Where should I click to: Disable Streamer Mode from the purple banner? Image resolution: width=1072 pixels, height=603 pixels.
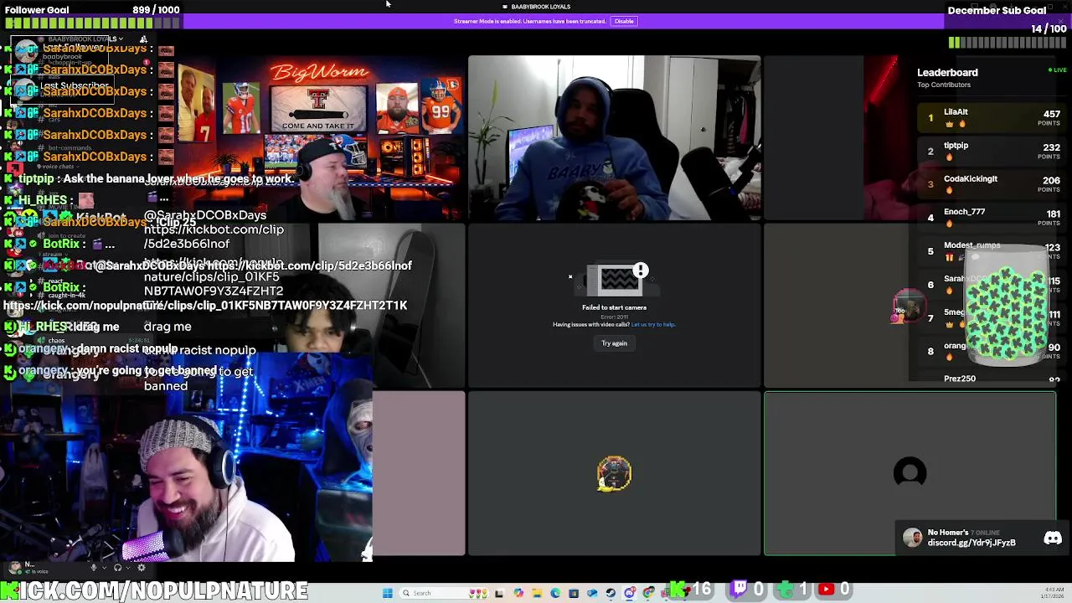(624, 21)
